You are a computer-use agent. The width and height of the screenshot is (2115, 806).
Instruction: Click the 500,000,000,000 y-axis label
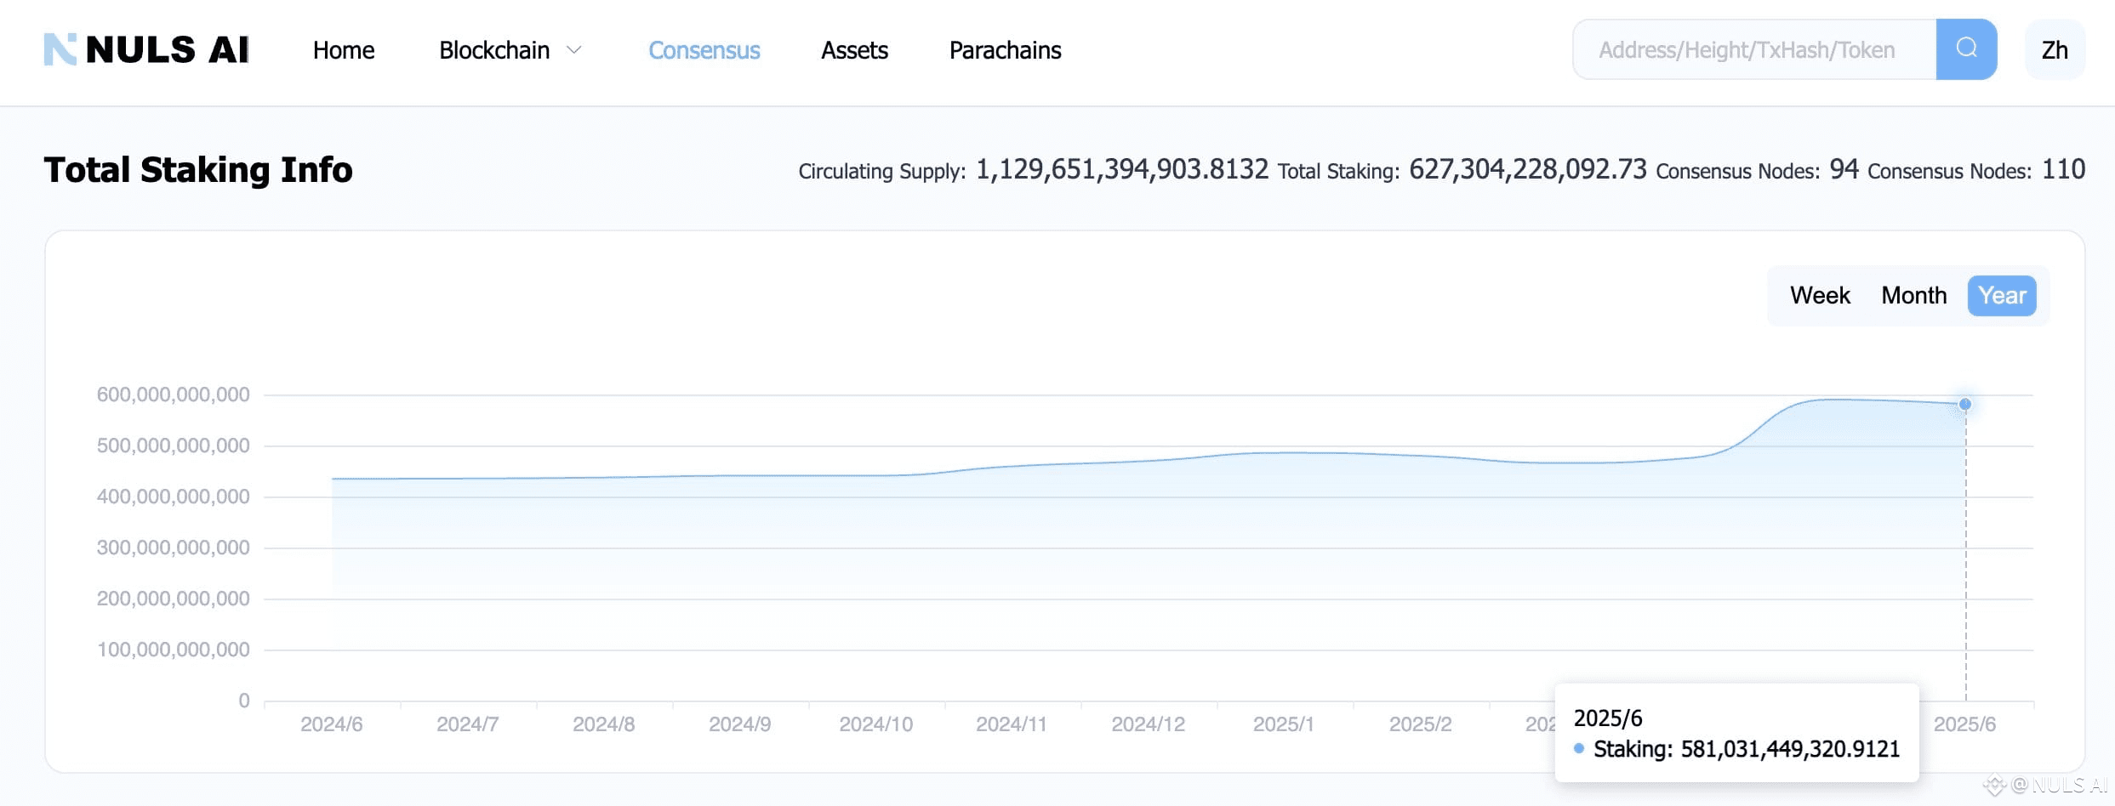[173, 446]
